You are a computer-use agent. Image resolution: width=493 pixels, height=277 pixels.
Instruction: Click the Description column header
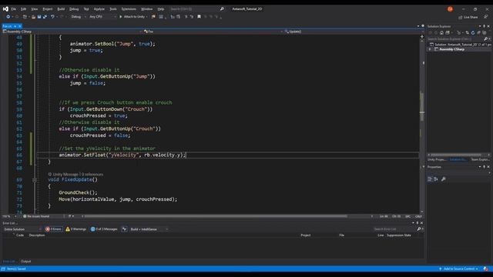37,235
